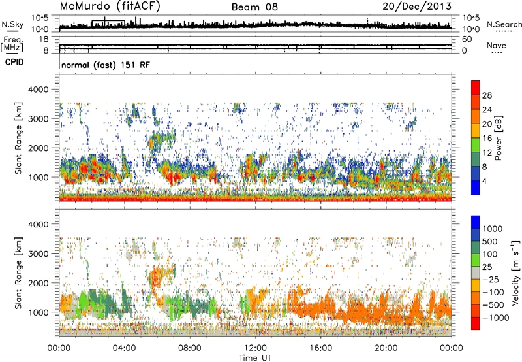
Task: Click the 'normal (fast) 151 RF' text
Action: coord(106,65)
